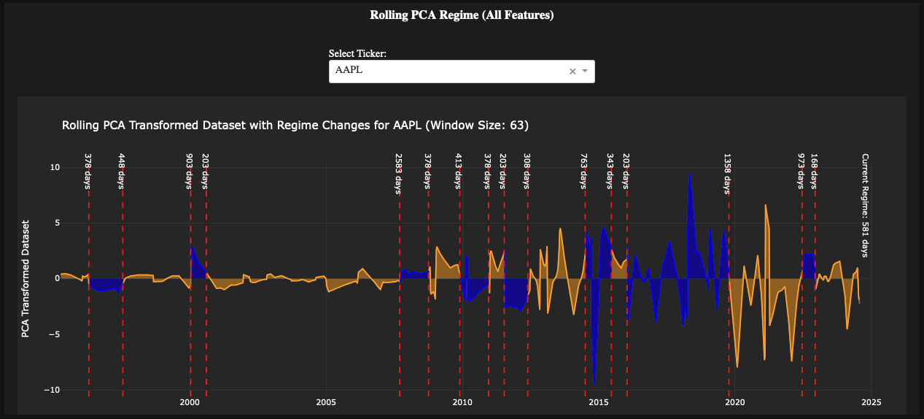Click the 'Current Regime: 581 days' annotation
924x419 pixels.
point(866,204)
